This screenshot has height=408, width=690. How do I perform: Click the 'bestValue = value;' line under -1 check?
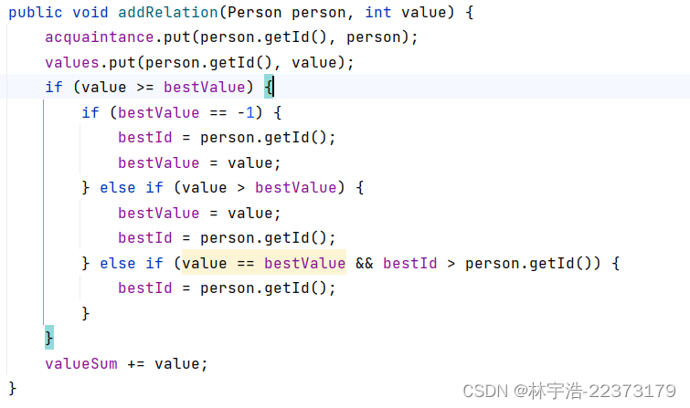199,163
